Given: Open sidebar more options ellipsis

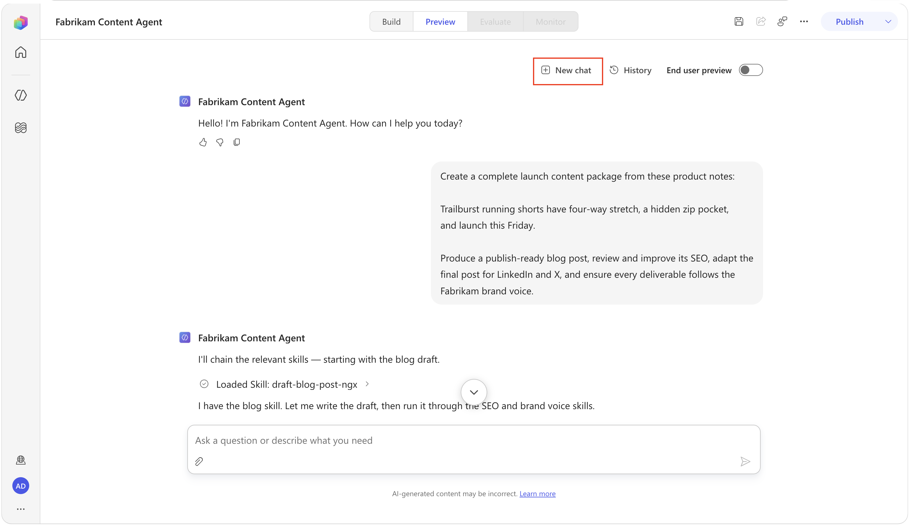Looking at the screenshot, I should click(20, 509).
